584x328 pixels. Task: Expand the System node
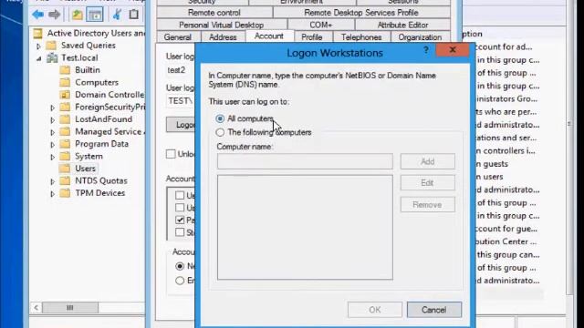(x=52, y=158)
